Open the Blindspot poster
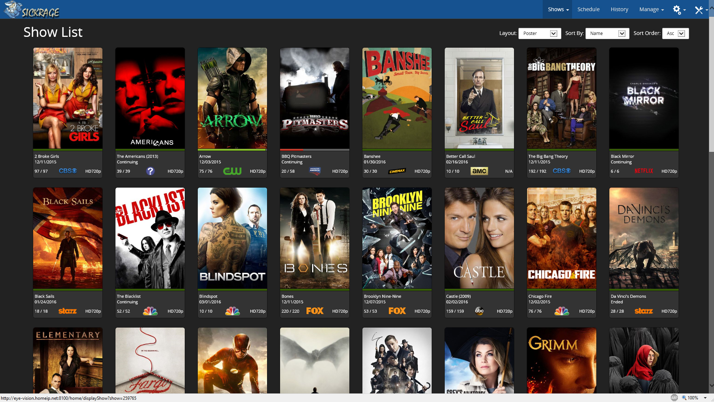 coord(232,238)
